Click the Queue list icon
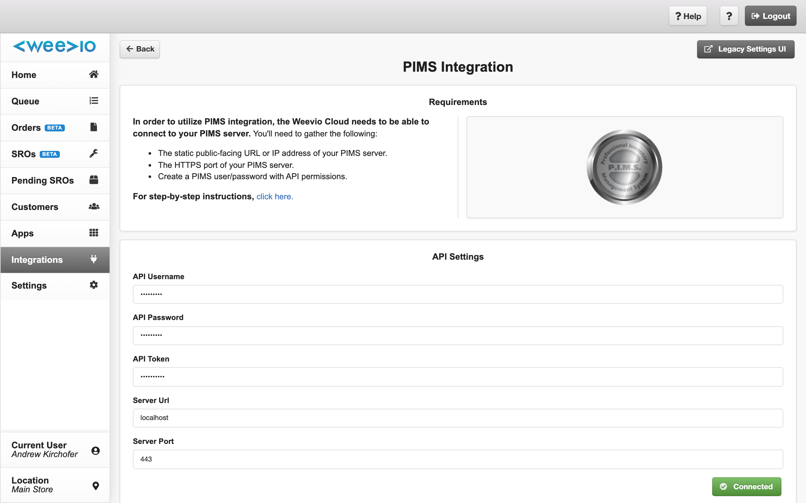The image size is (806, 503). click(x=94, y=101)
